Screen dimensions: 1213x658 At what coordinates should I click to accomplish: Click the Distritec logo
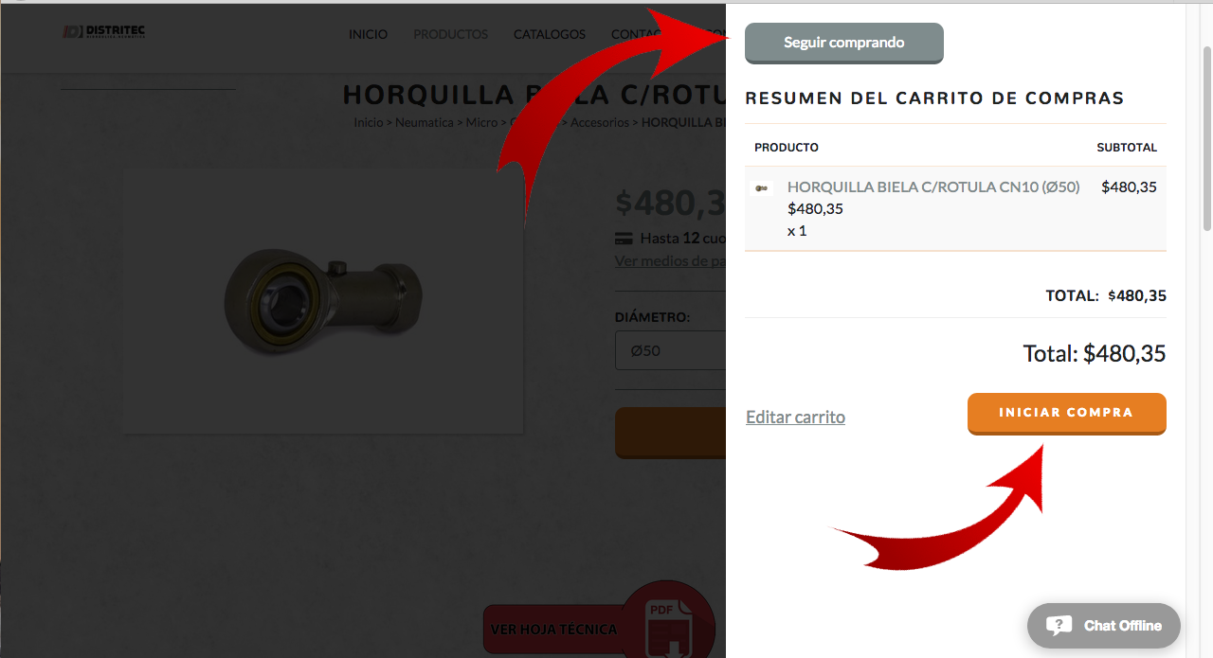pyautogui.click(x=104, y=32)
